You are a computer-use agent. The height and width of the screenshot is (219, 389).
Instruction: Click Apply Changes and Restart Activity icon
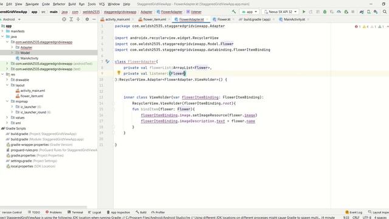311,12
